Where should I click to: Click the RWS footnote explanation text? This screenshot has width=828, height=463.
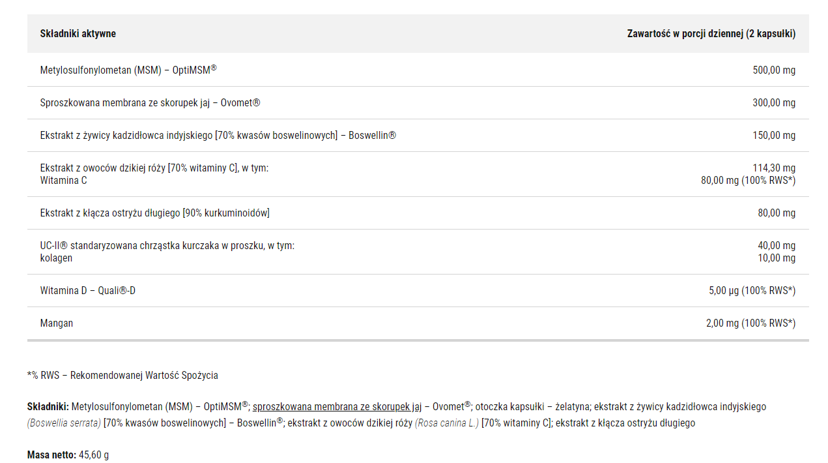coord(122,376)
